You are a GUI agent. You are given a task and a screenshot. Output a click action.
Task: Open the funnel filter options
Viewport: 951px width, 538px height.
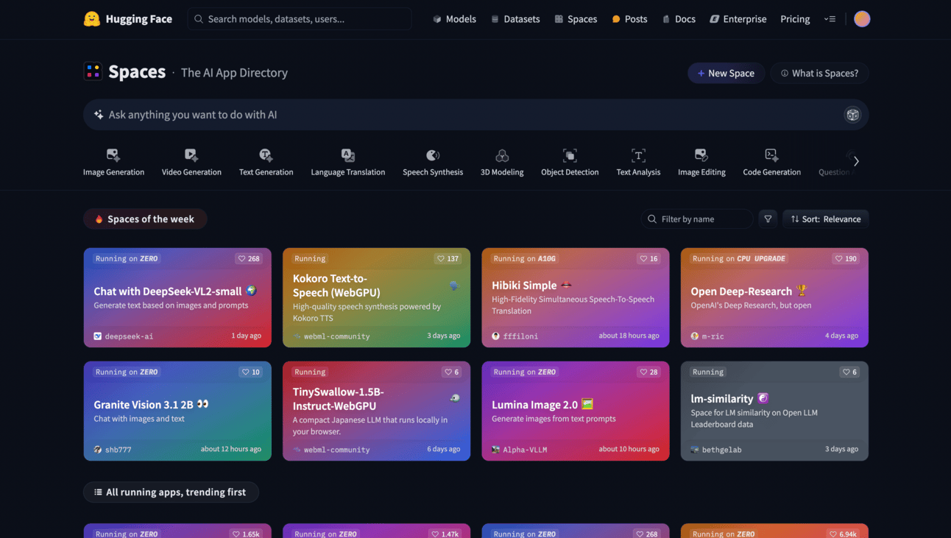(768, 219)
